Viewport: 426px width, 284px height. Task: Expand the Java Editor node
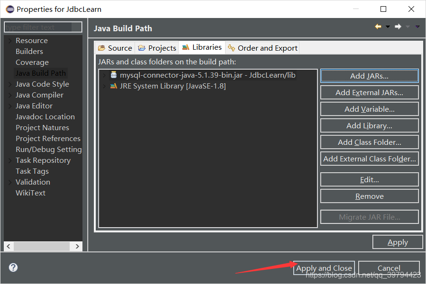point(10,106)
